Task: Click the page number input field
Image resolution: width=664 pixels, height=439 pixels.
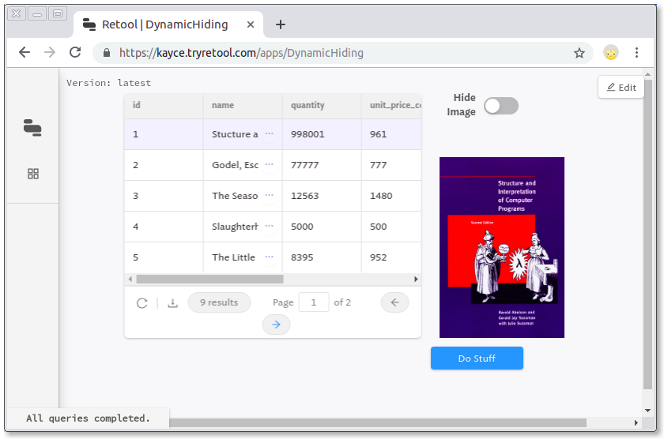Action: click(x=314, y=302)
